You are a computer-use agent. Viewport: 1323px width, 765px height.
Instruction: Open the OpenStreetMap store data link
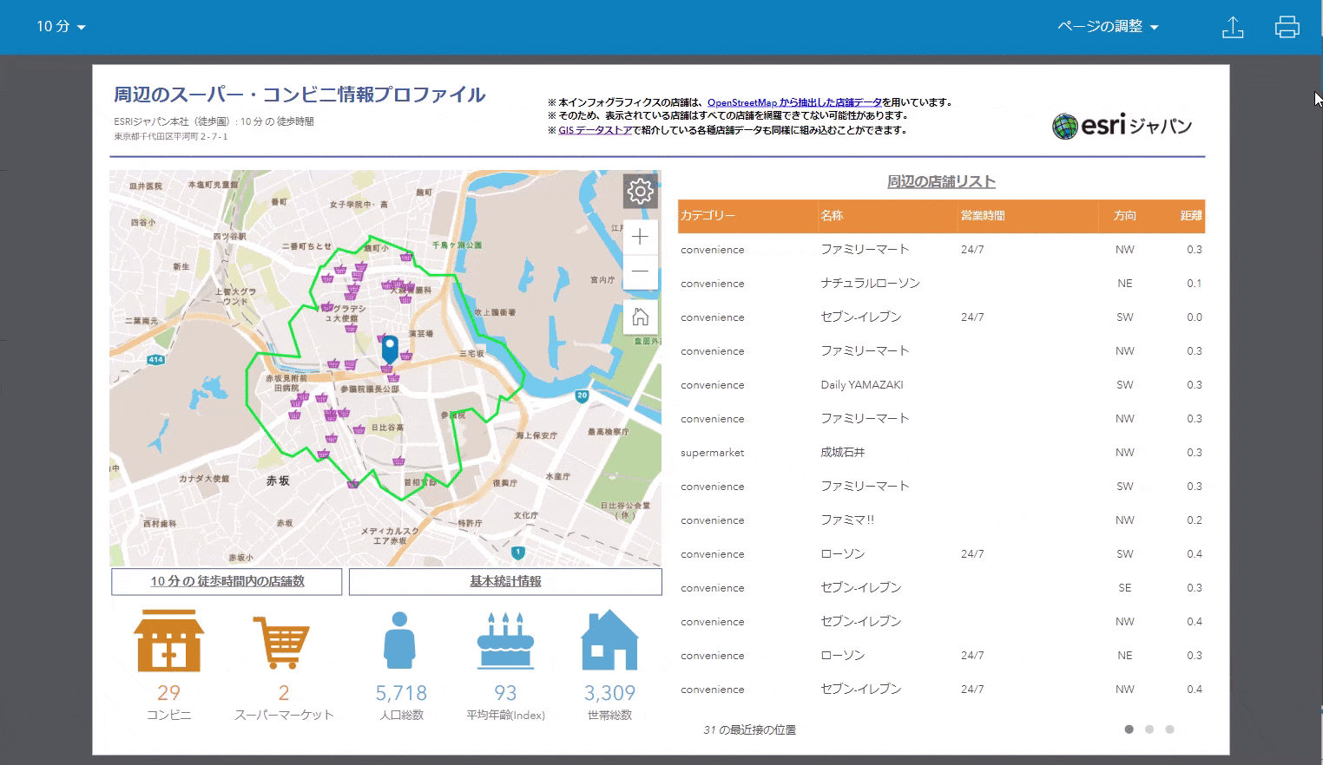pos(793,102)
